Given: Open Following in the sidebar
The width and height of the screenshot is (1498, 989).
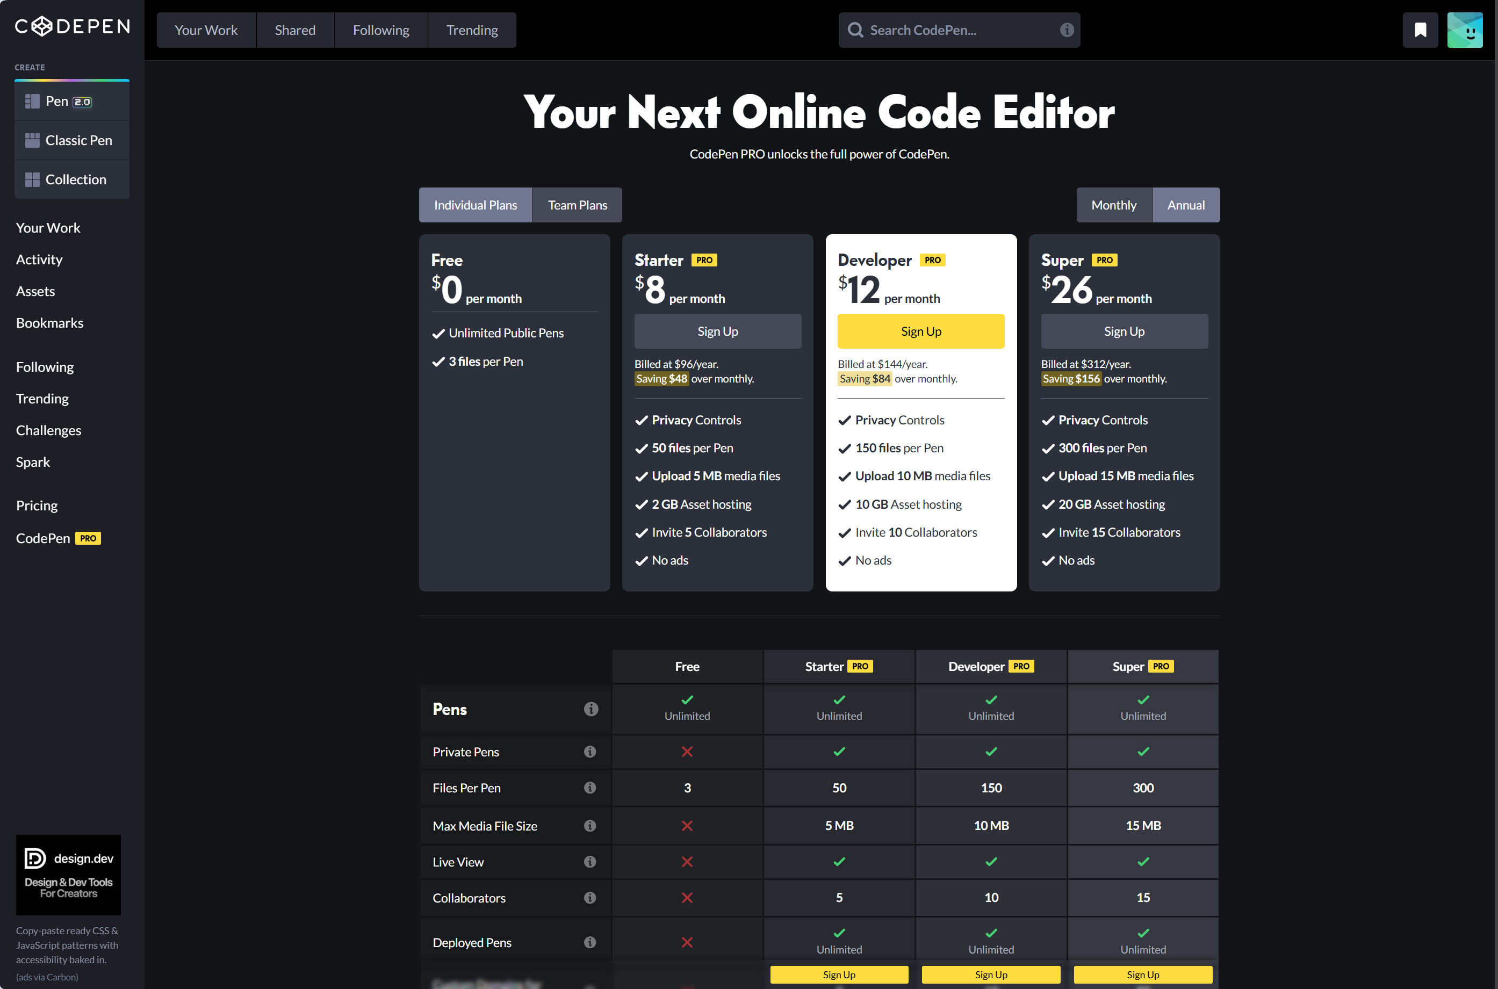Looking at the screenshot, I should [45, 366].
